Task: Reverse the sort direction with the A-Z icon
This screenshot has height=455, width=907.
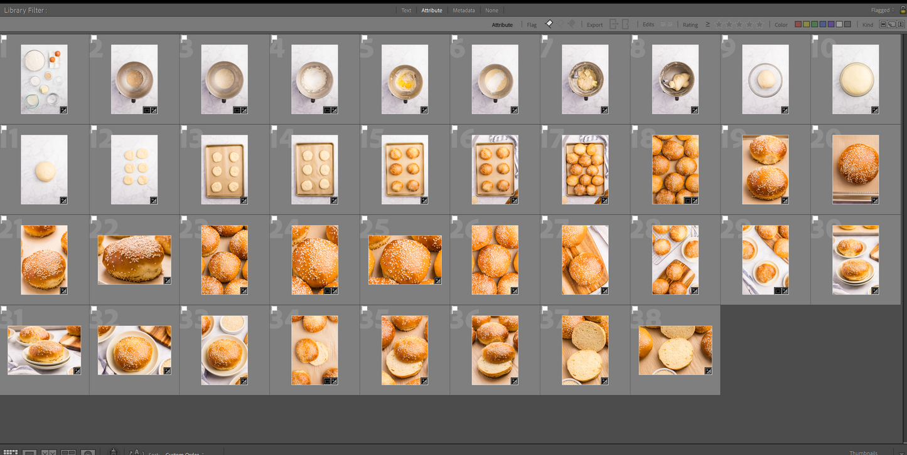Action: (136, 452)
